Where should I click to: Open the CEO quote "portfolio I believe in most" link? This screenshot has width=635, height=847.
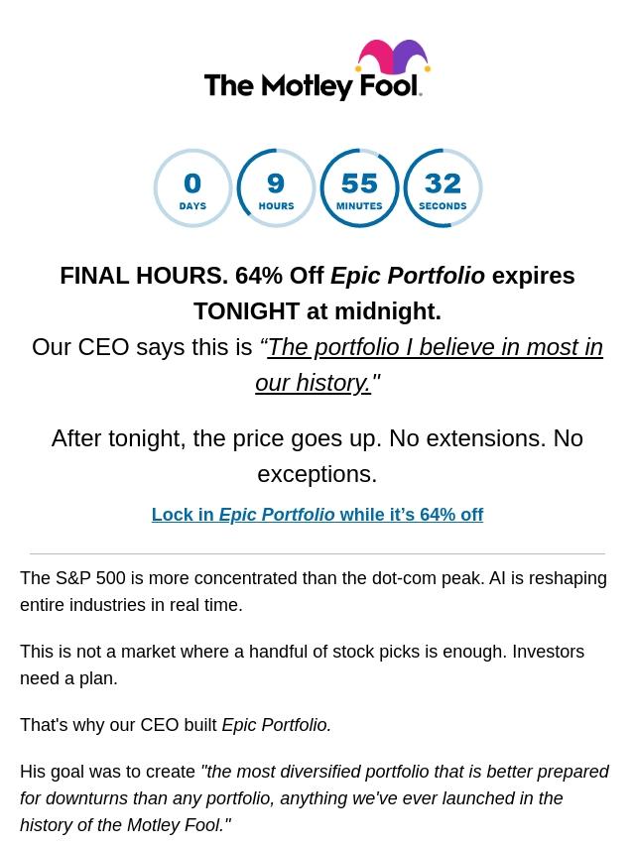435,348
